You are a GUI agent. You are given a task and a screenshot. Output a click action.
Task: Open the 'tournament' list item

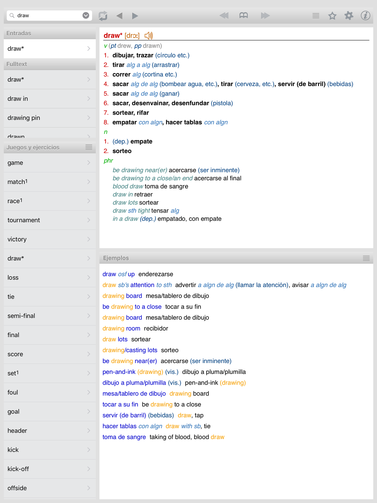point(50,220)
